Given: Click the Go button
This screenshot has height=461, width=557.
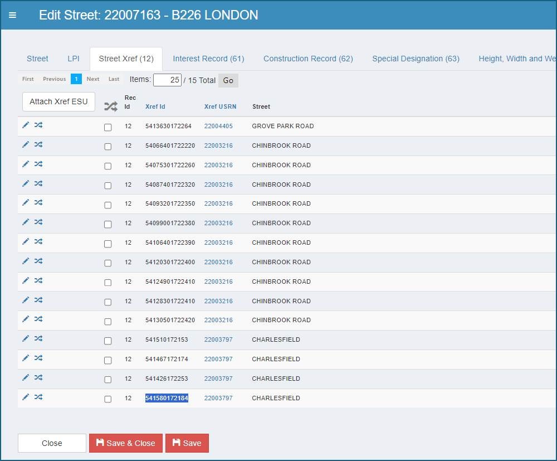Looking at the screenshot, I should (x=228, y=80).
